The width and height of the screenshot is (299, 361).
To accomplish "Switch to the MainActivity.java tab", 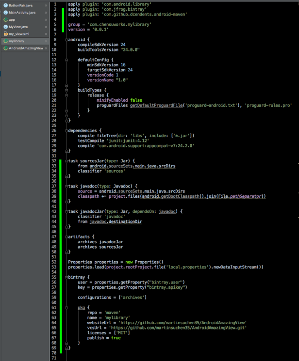I will tap(25, 13).
